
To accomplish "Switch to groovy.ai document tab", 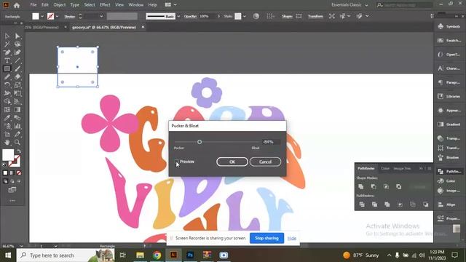I will (104, 27).
